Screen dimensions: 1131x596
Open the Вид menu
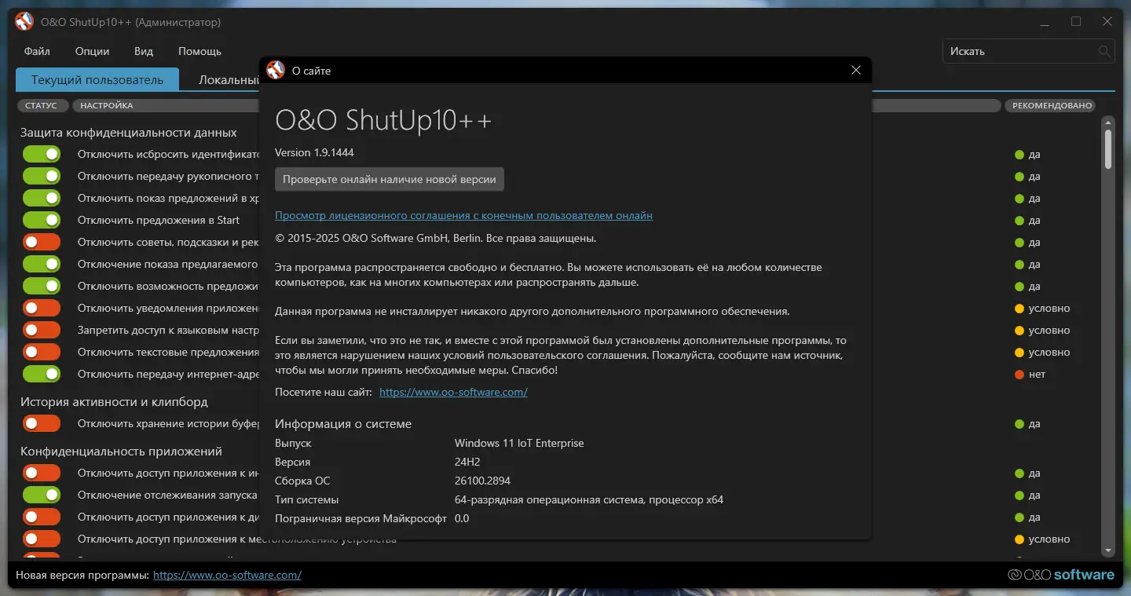click(x=144, y=52)
